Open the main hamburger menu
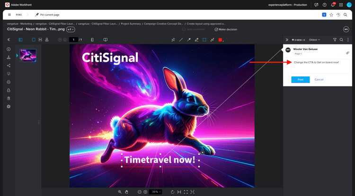The height and width of the screenshot is (196, 355). [x=9, y=15]
